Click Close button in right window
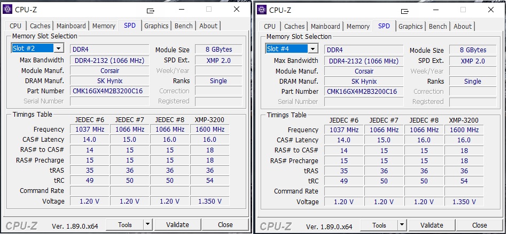 pyautogui.click(x=480, y=225)
